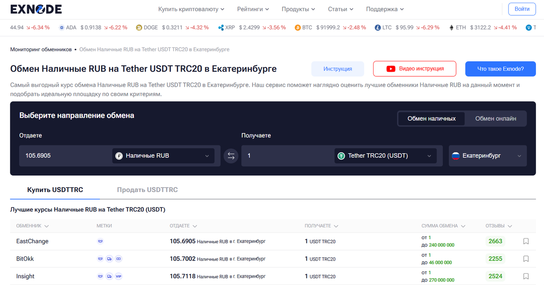Click the mask badge in Insight row

[x=101, y=276]
